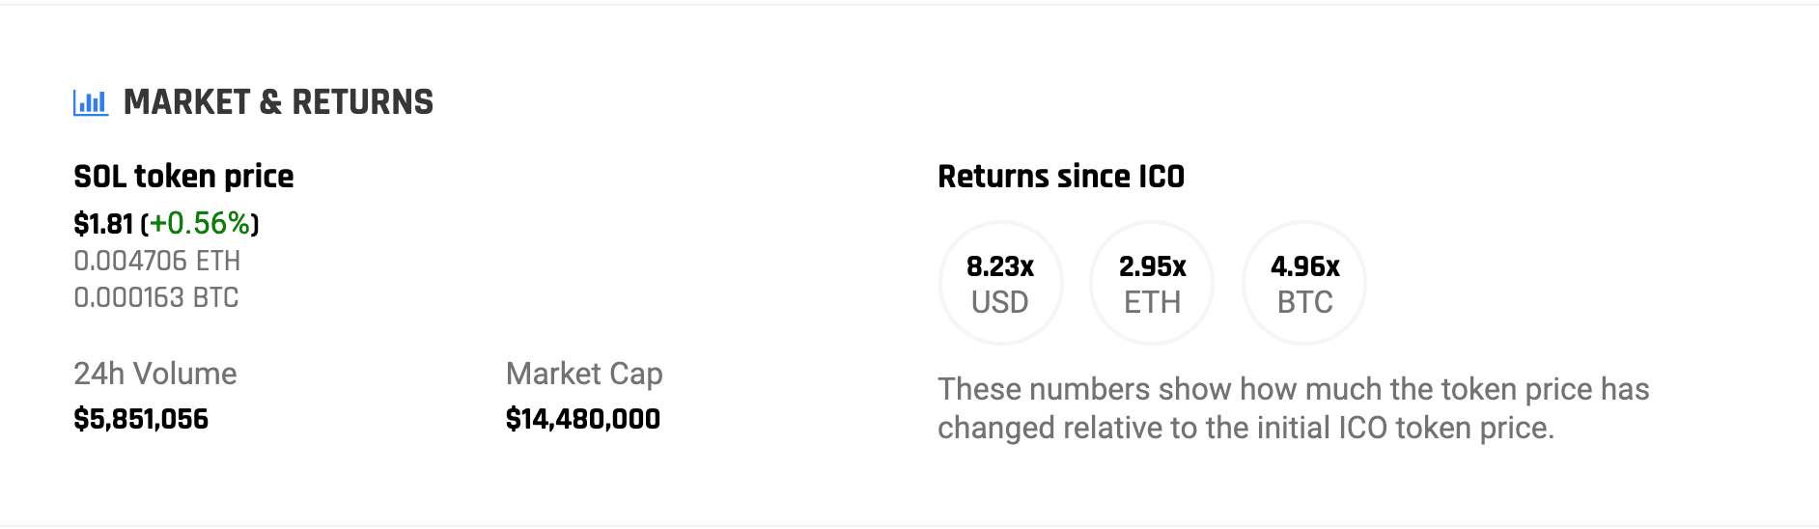
Task: Click the $14,480,000 market cap value
Action: (x=583, y=419)
